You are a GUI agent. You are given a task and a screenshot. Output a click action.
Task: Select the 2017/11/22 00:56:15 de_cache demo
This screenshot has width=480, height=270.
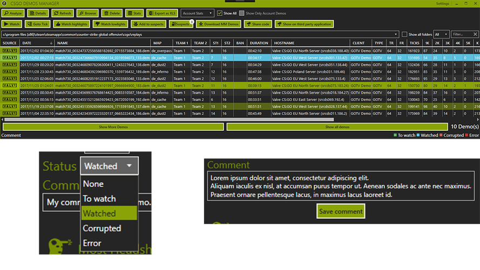coord(240,99)
